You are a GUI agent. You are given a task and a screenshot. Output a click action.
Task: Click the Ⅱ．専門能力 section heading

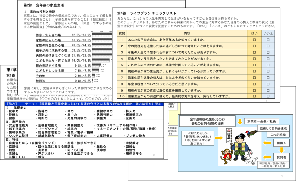click(16, 122)
